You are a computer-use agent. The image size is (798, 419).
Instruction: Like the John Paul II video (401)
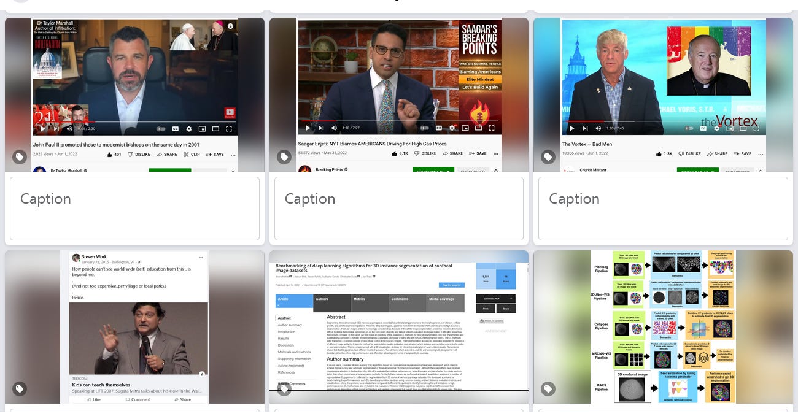[x=113, y=154]
